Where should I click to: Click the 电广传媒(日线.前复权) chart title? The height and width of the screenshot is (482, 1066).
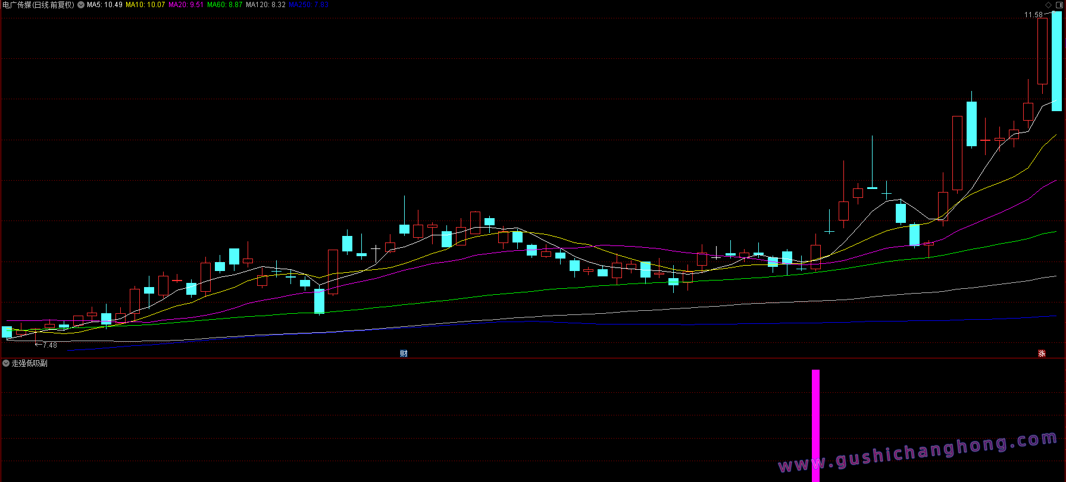pos(38,5)
